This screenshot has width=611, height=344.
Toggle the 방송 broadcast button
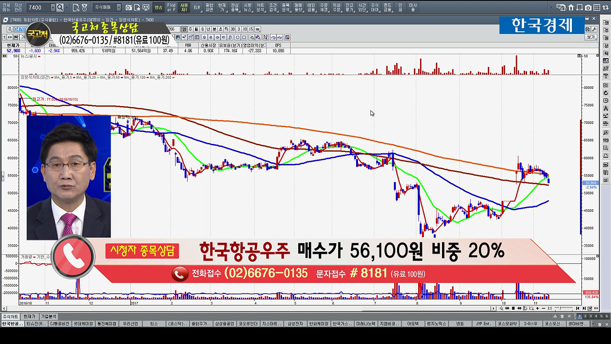click(158, 8)
